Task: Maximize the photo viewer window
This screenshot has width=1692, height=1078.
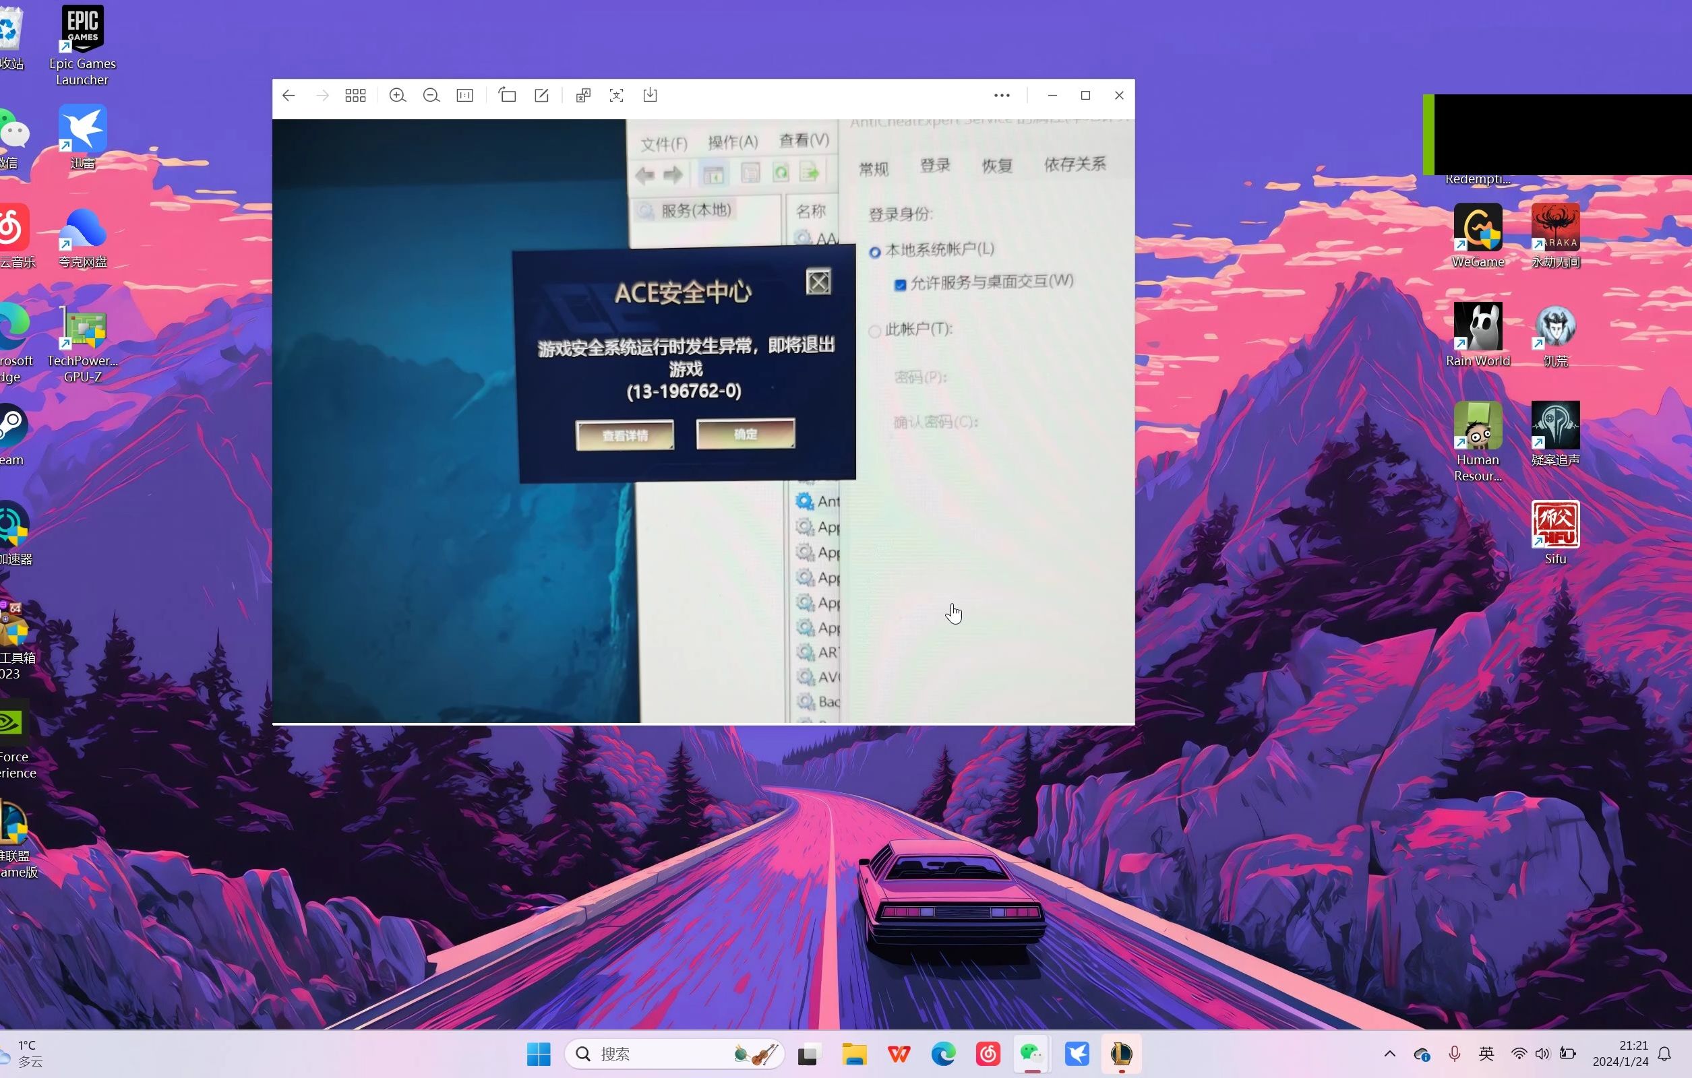Action: (x=1085, y=96)
